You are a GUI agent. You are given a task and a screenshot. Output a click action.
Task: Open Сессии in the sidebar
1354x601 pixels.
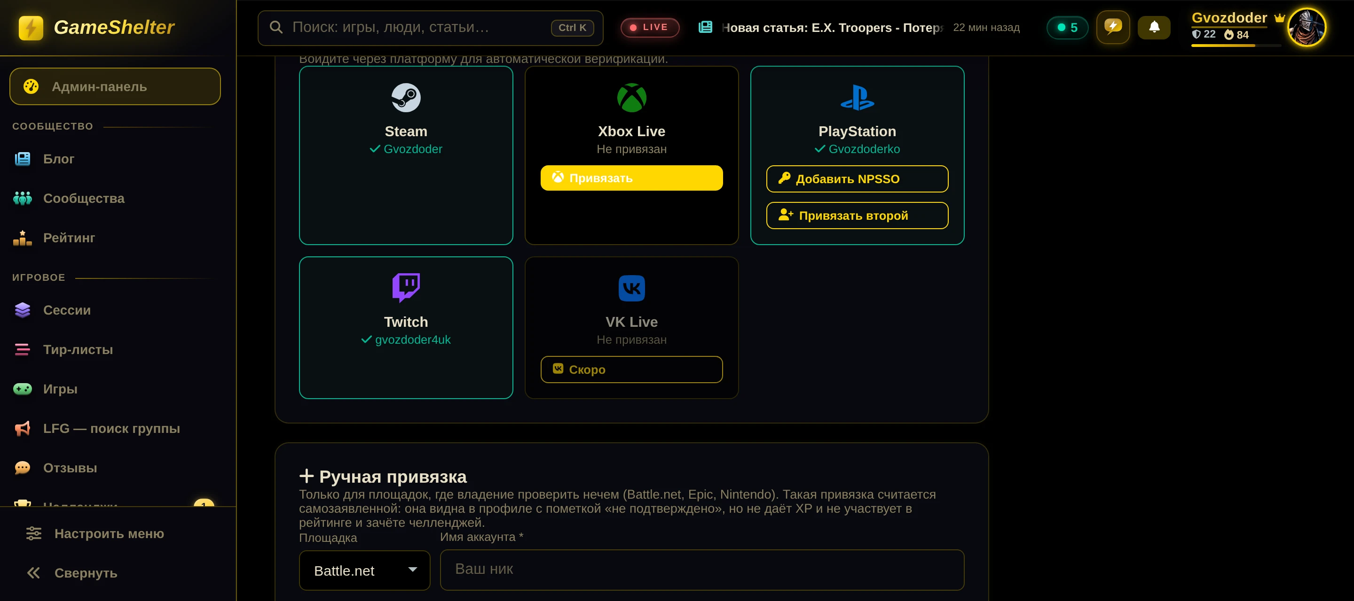click(x=67, y=310)
